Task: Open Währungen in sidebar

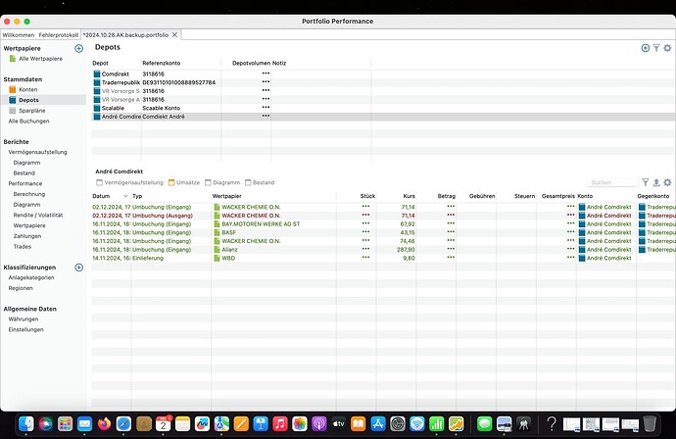Action: [x=24, y=319]
